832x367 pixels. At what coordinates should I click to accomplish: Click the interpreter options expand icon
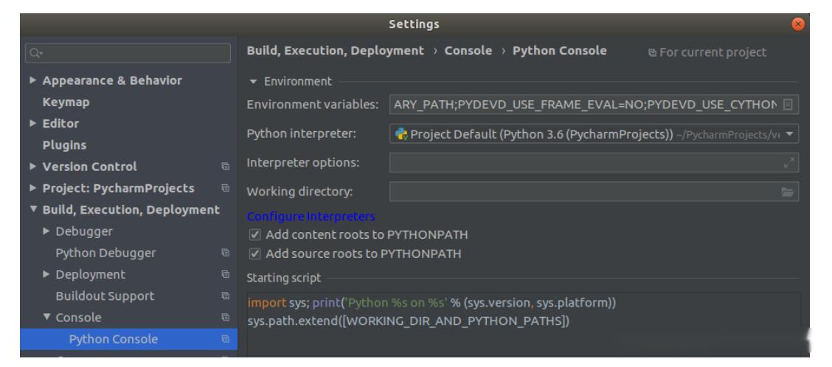791,163
